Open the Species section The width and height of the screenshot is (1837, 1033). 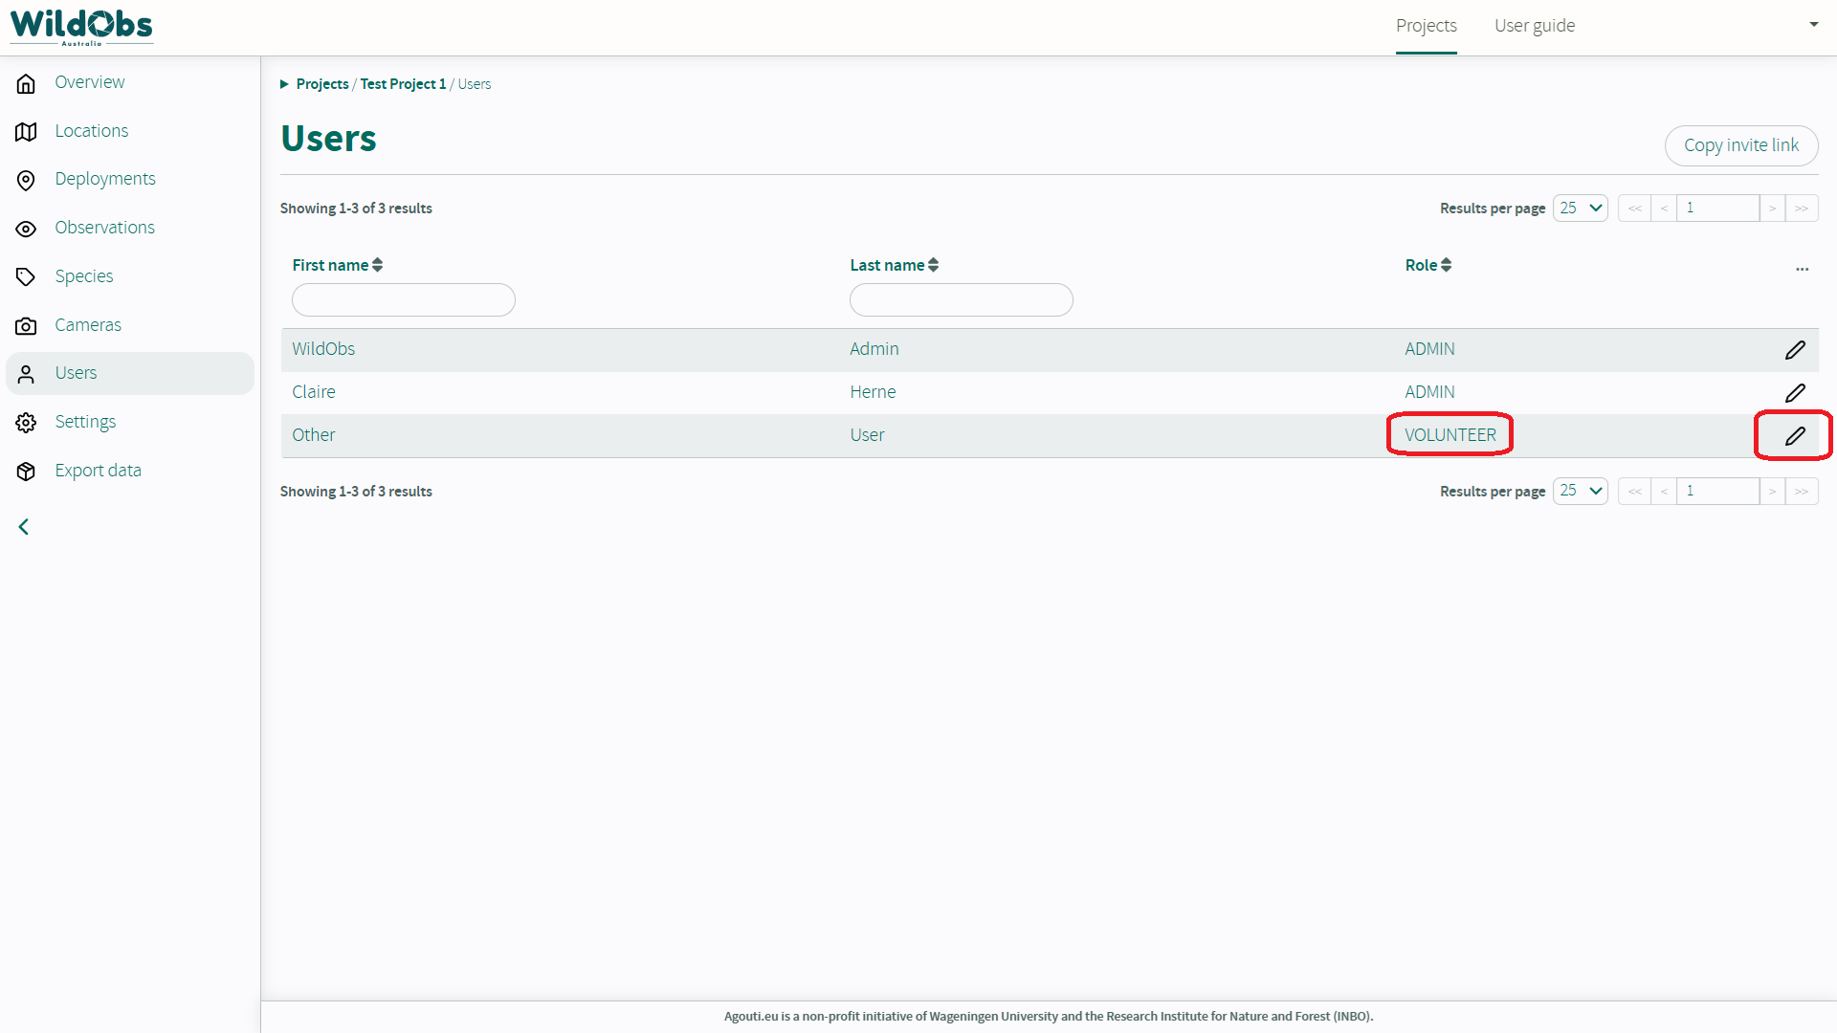click(84, 275)
